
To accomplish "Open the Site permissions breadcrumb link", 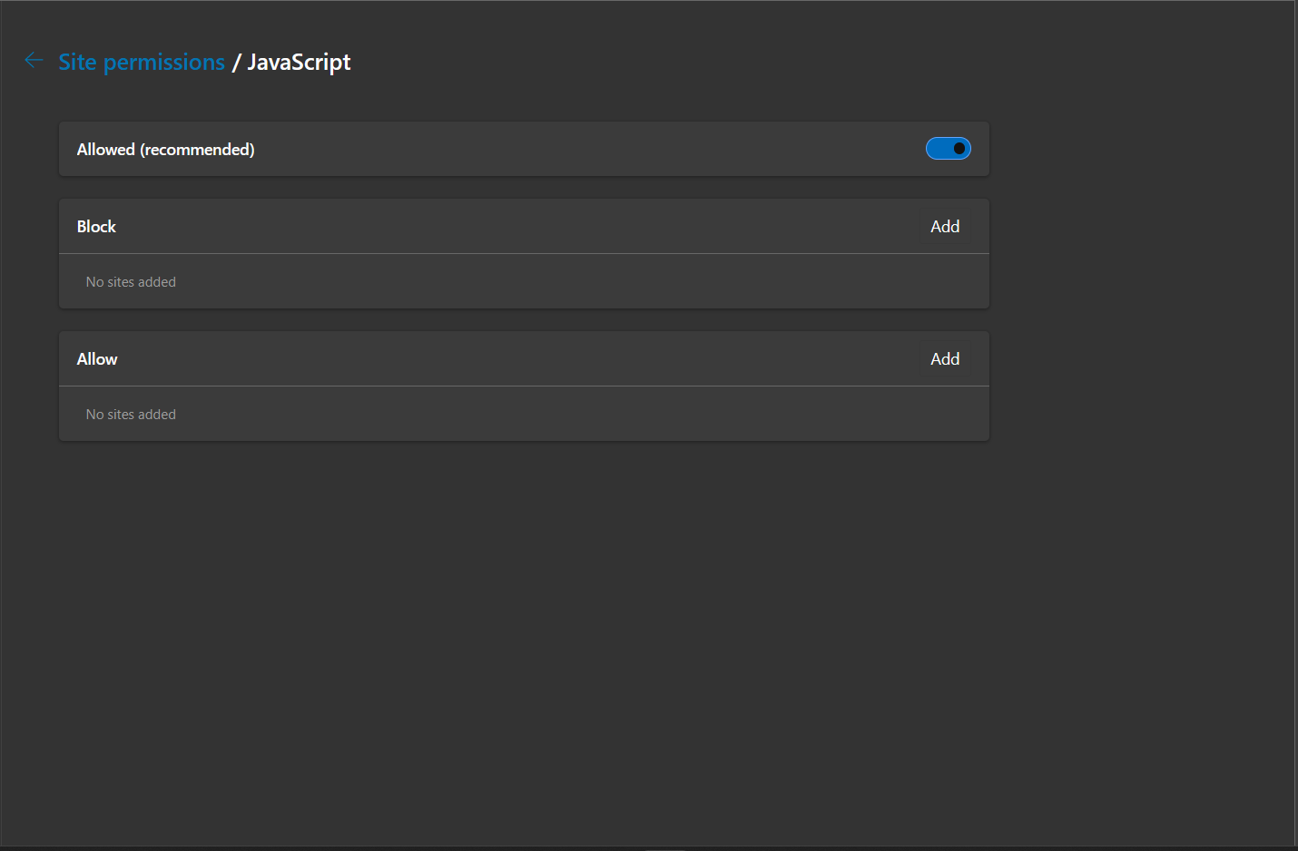I will click(x=142, y=62).
